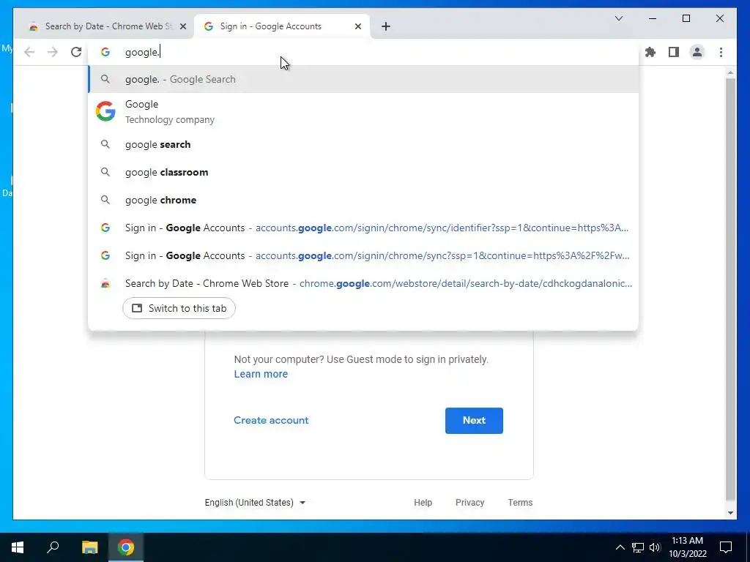Open the Chrome profile avatar menu
This screenshot has height=562, width=750.
click(x=697, y=52)
